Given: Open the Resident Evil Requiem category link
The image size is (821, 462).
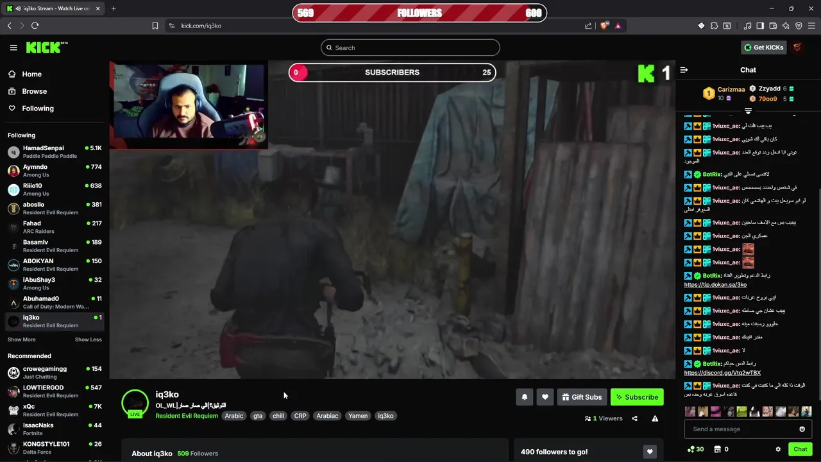Looking at the screenshot, I should click(x=187, y=416).
